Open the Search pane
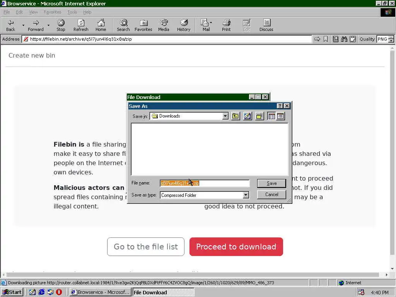396x297 pixels. pyautogui.click(x=123, y=25)
